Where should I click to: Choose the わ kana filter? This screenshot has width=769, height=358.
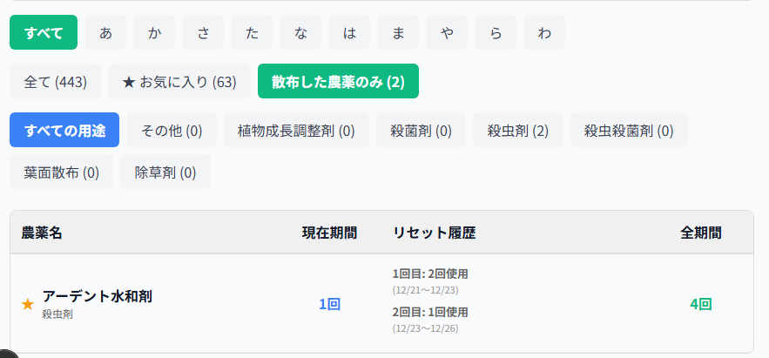tap(545, 33)
